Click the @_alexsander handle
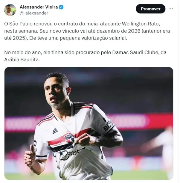Viewport: 180px width, 183px height. point(34,13)
